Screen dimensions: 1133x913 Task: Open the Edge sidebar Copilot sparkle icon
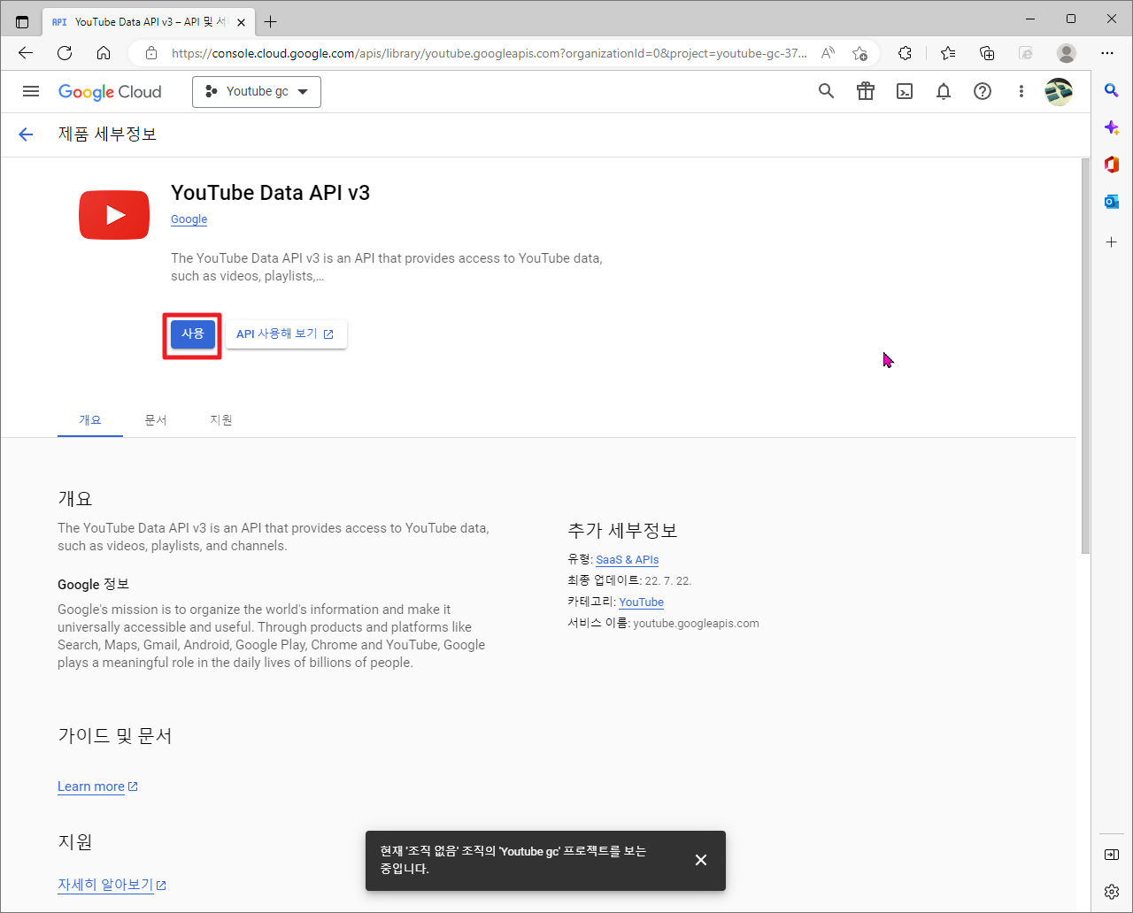(1112, 128)
